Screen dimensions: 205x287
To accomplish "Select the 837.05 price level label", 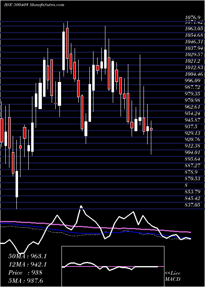I will tap(192, 205).
